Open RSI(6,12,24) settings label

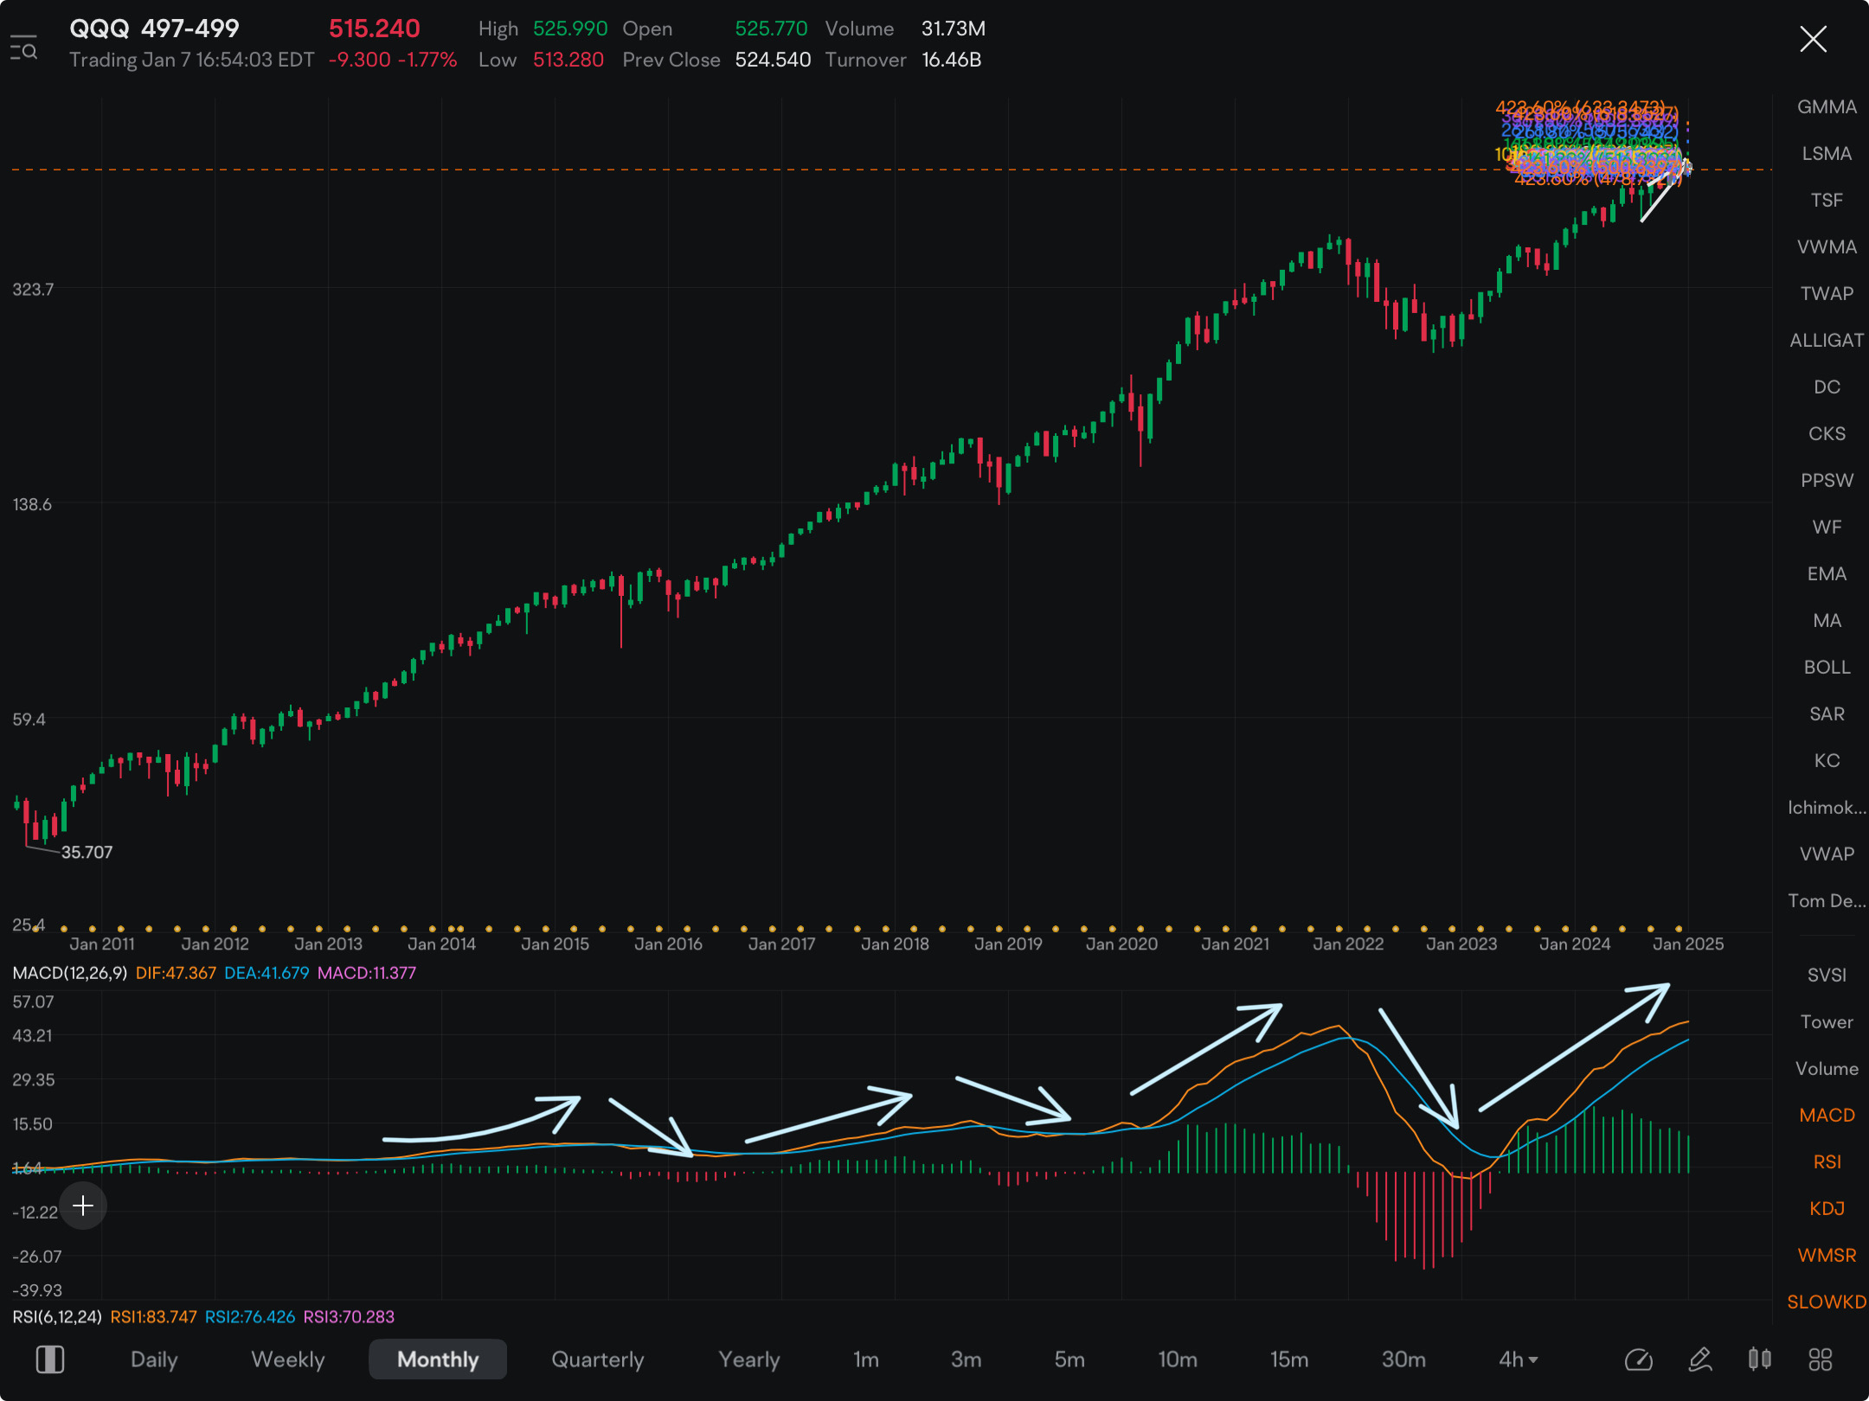click(x=57, y=1316)
